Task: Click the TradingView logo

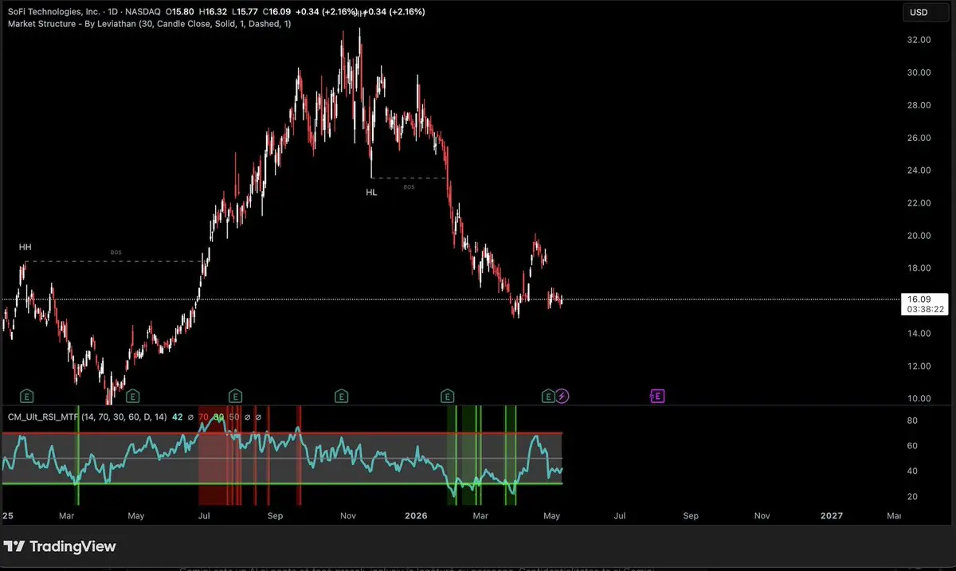Action: (60, 546)
